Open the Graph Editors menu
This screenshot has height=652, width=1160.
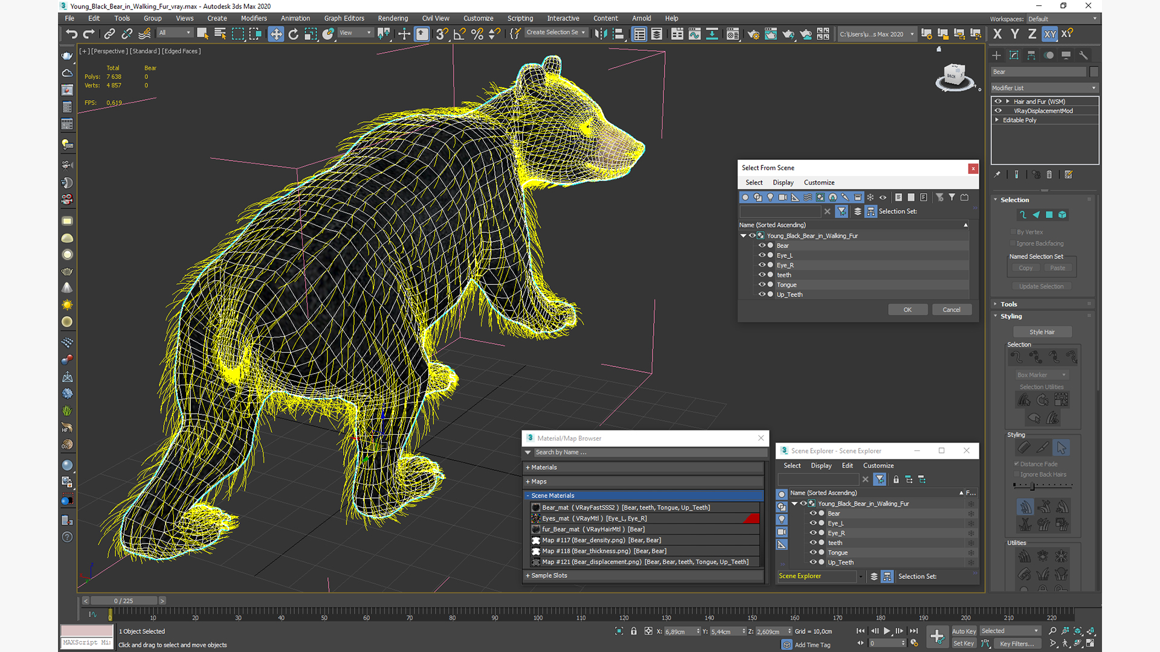(x=344, y=18)
